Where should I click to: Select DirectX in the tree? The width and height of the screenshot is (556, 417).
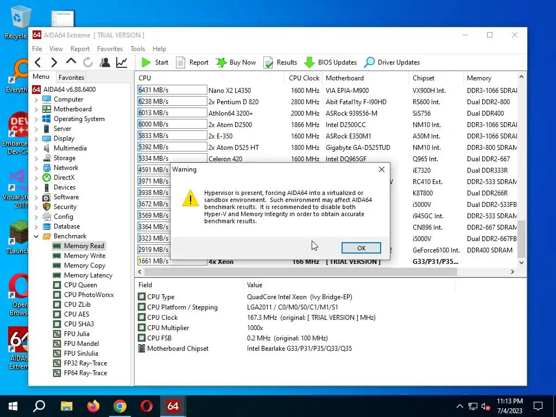tap(59, 178)
